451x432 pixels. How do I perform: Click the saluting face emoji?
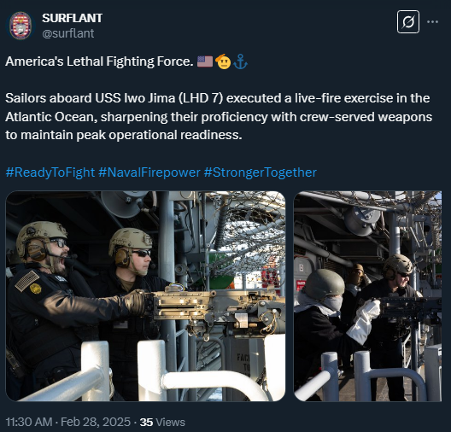coord(223,61)
